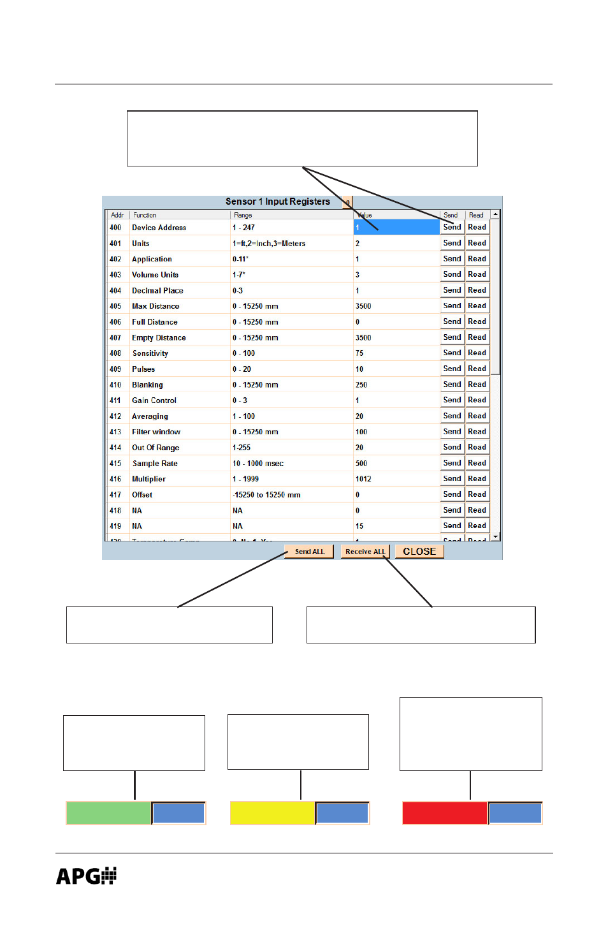Image resolution: width=608 pixels, height=940 pixels.
Task: Send the Sensitivity register 408
Action: [x=452, y=353]
